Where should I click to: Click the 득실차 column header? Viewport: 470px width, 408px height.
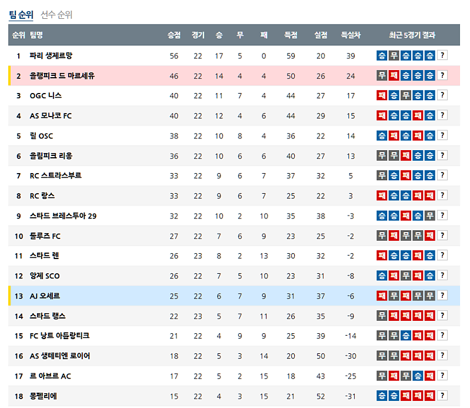pyautogui.click(x=351, y=35)
